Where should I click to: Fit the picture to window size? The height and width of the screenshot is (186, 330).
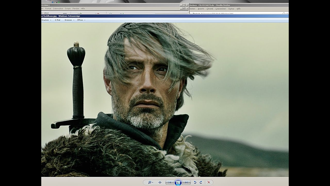(160, 182)
